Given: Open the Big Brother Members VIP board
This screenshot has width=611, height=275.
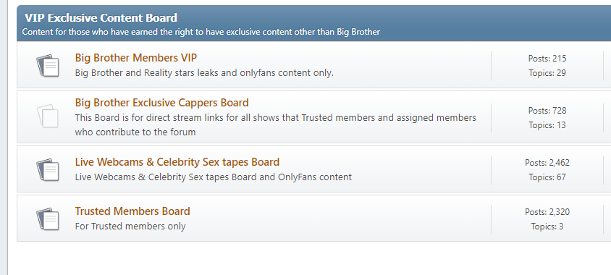Looking at the screenshot, I should 136,58.
